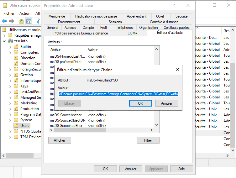Expand the System folder node
Screen dimensions: 236x178
click(x=10, y=120)
